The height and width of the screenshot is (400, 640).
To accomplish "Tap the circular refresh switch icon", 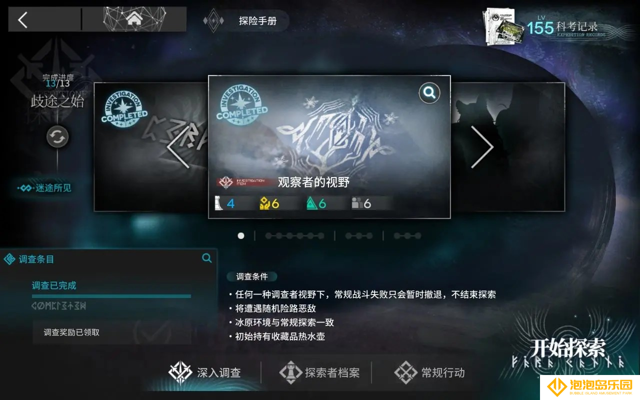I will click(x=57, y=137).
